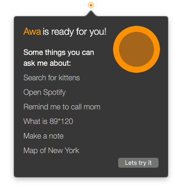Screen dimensions: 182x193
Task: Click the "is ready for you!" title text
Action: click(x=75, y=32)
